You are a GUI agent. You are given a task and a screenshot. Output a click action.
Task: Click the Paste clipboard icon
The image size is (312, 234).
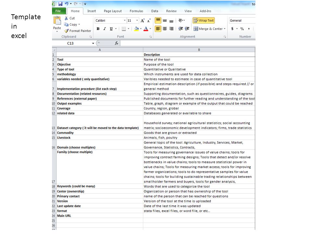coord(57,21)
